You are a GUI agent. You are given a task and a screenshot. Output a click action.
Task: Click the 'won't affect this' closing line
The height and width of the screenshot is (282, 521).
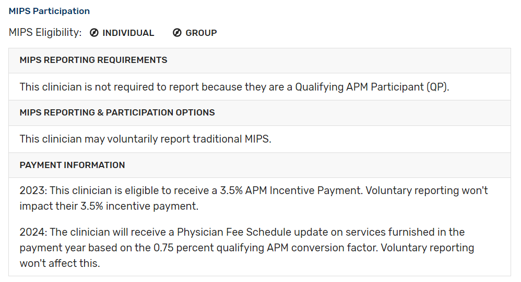click(60, 263)
